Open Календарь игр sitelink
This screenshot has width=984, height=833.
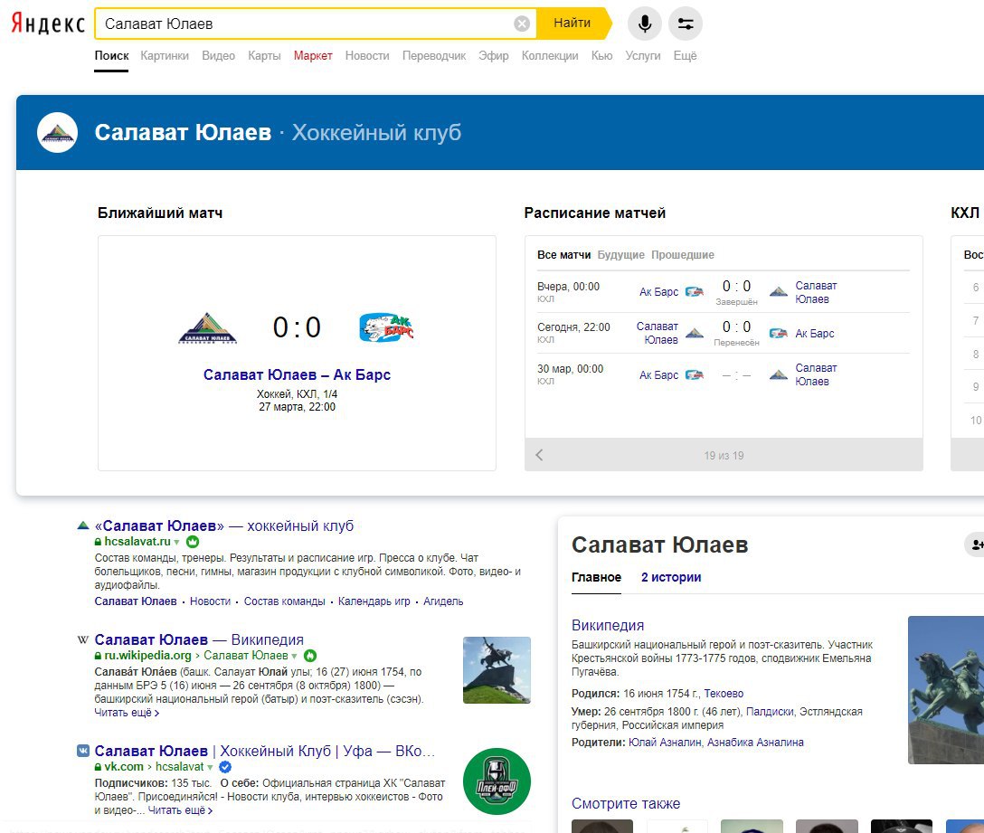tap(374, 601)
